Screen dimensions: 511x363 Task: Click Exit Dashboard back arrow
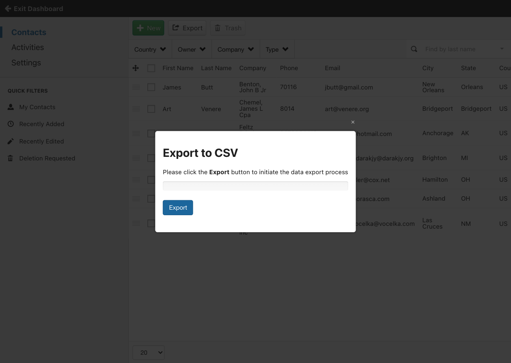[8, 8]
